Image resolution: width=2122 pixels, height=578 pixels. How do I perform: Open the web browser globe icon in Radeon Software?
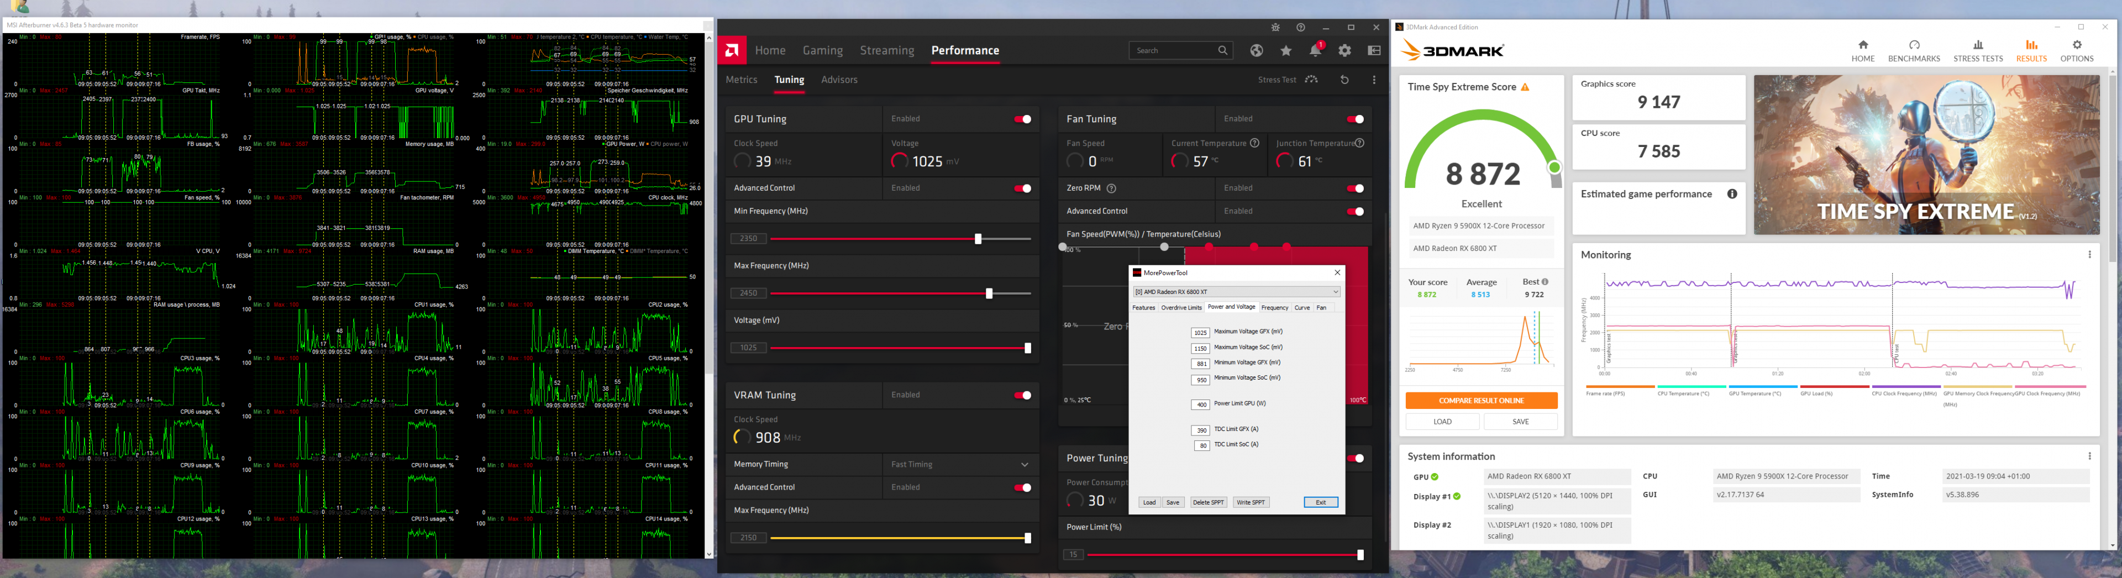tap(1256, 50)
